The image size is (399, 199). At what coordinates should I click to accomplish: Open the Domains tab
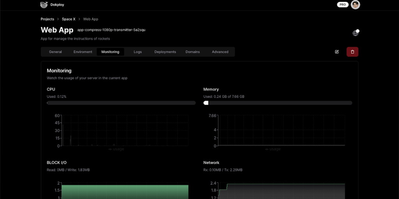coord(192,52)
